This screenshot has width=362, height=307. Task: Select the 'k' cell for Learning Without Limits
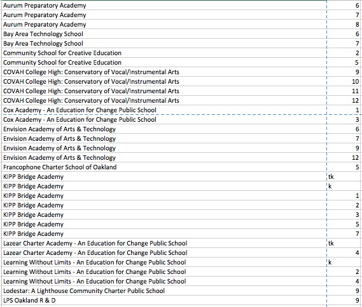pos(344,262)
